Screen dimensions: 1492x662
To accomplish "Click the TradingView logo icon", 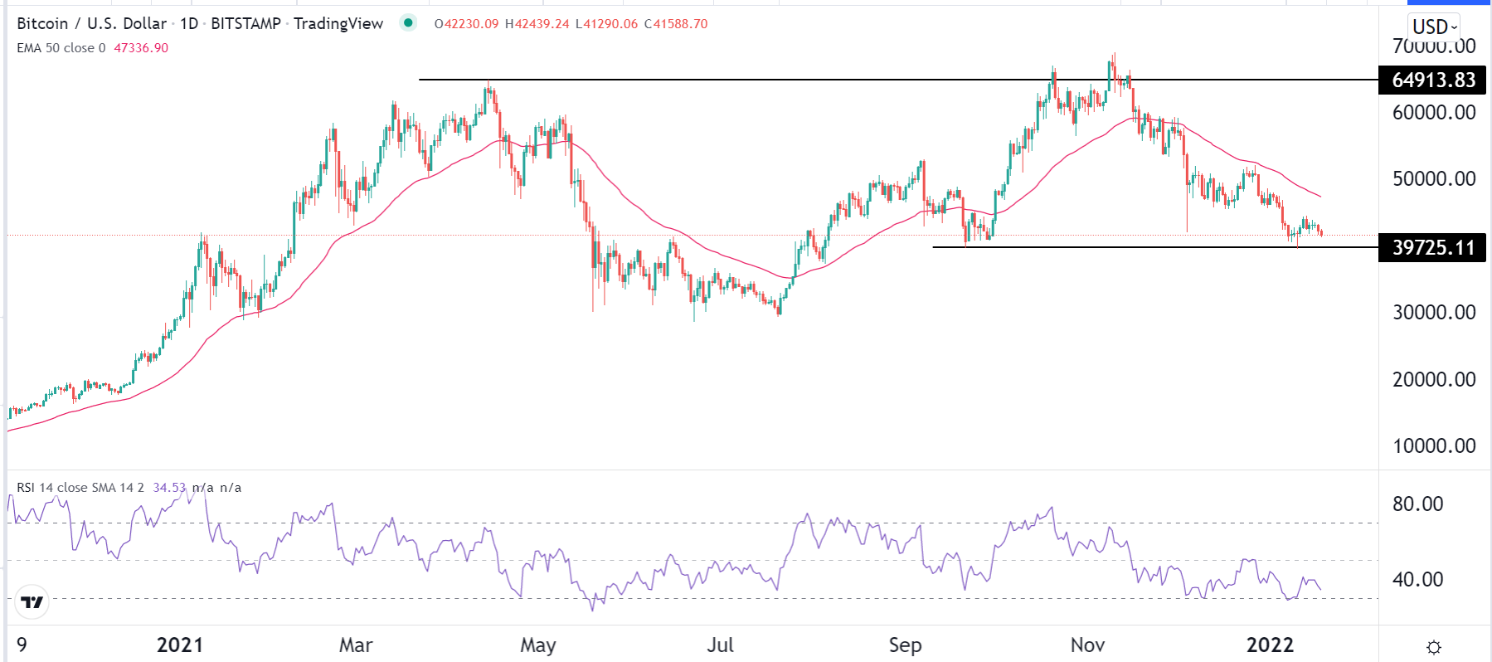I will 32,602.
